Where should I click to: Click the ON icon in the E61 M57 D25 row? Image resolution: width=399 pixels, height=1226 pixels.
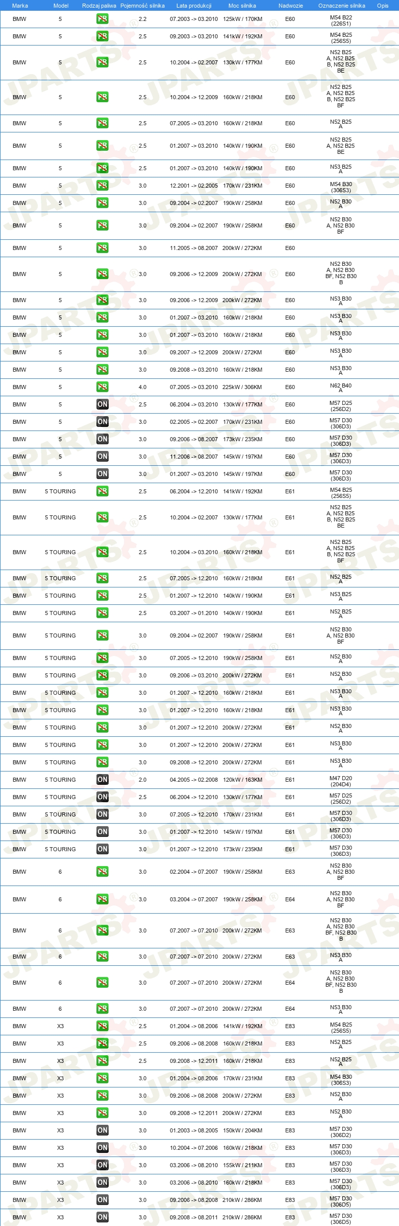(103, 797)
